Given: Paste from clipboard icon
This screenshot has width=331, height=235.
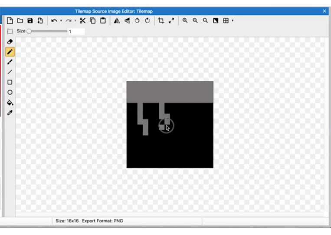Looking at the screenshot, I should 103,20.
